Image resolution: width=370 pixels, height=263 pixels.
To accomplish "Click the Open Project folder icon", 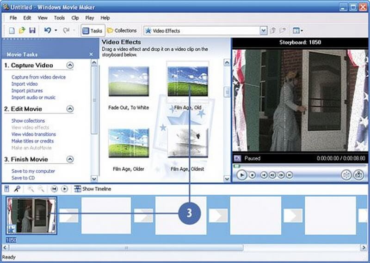I will 22,30.
